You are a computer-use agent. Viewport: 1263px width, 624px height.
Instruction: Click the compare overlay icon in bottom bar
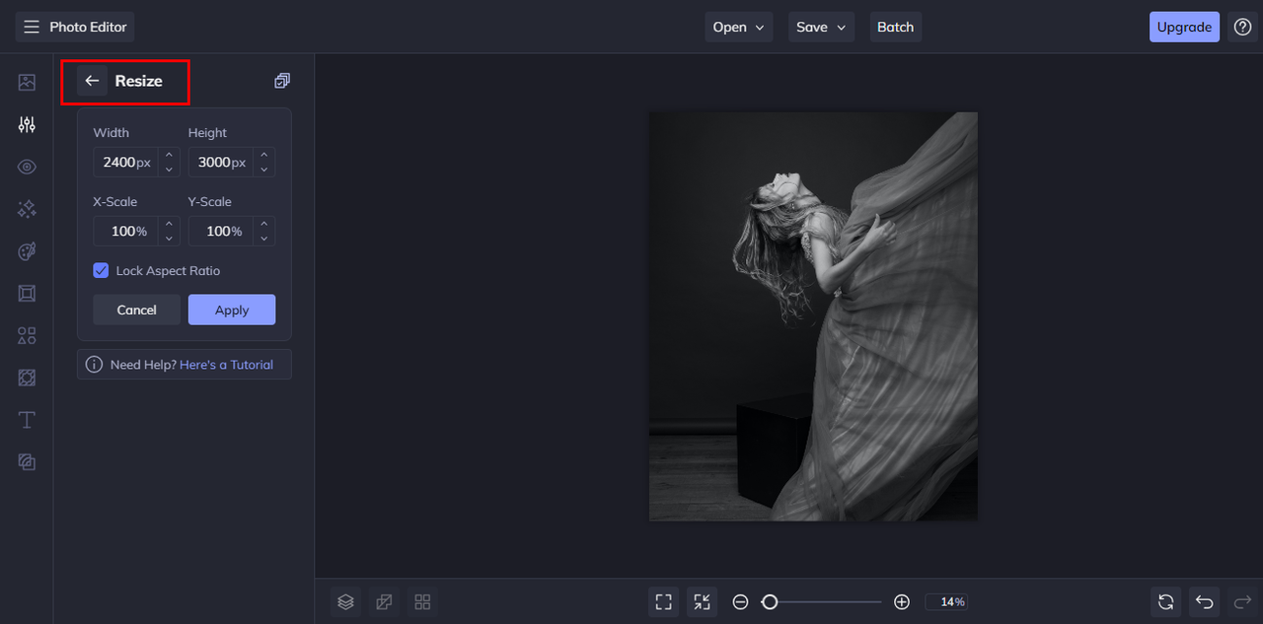[384, 601]
